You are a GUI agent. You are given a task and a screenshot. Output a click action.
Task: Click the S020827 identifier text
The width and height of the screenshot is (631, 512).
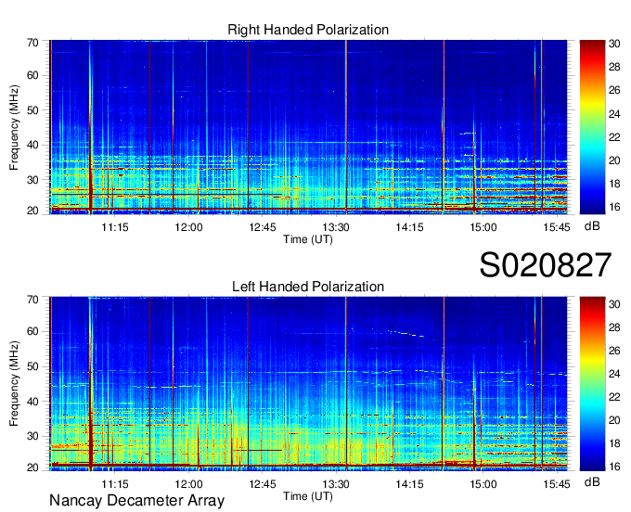point(546,265)
